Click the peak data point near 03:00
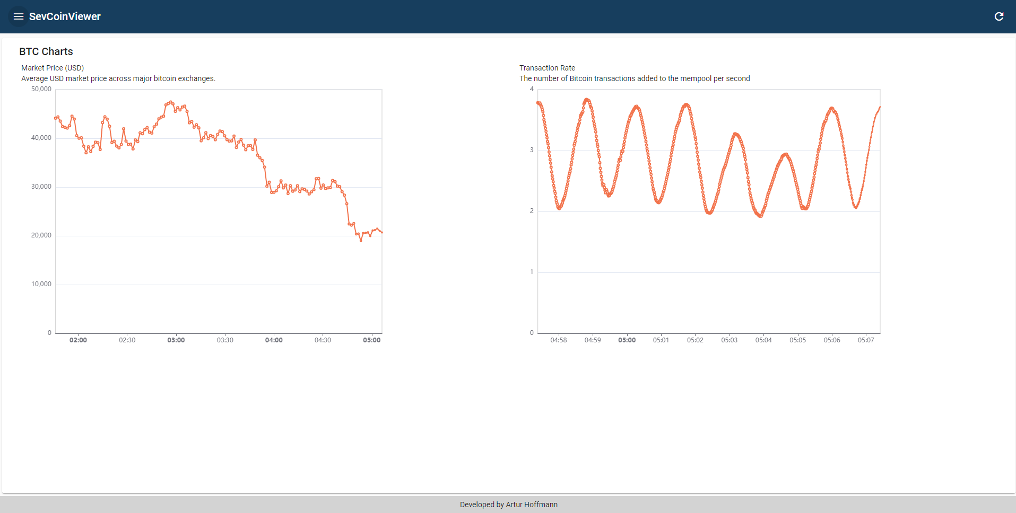 (170, 102)
